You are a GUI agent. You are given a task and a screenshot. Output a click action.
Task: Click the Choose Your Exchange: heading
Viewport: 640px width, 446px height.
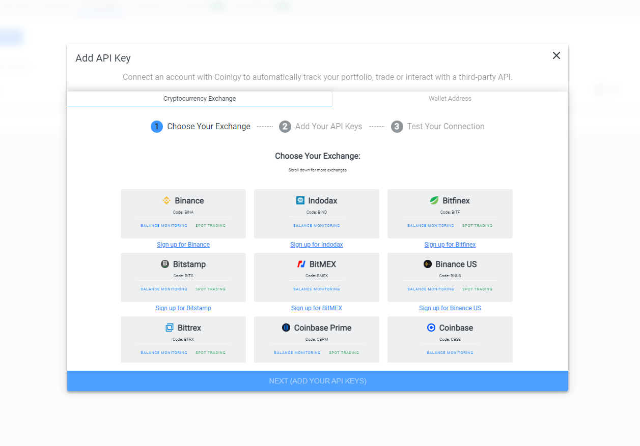click(318, 156)
